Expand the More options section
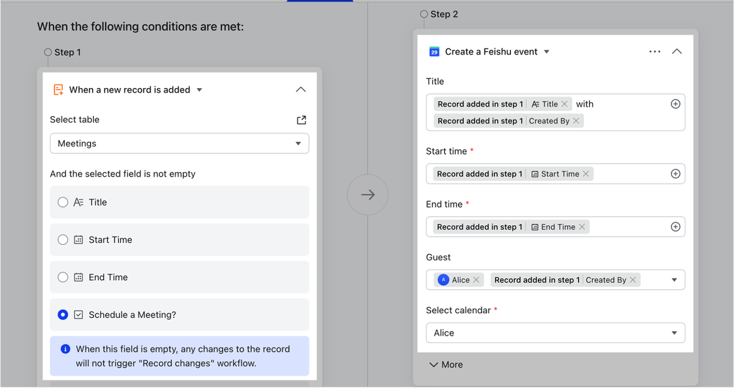 [446, 365]
